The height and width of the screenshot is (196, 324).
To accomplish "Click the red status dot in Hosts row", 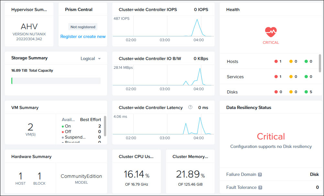I will pyautogui.click(x=276, y=61).
